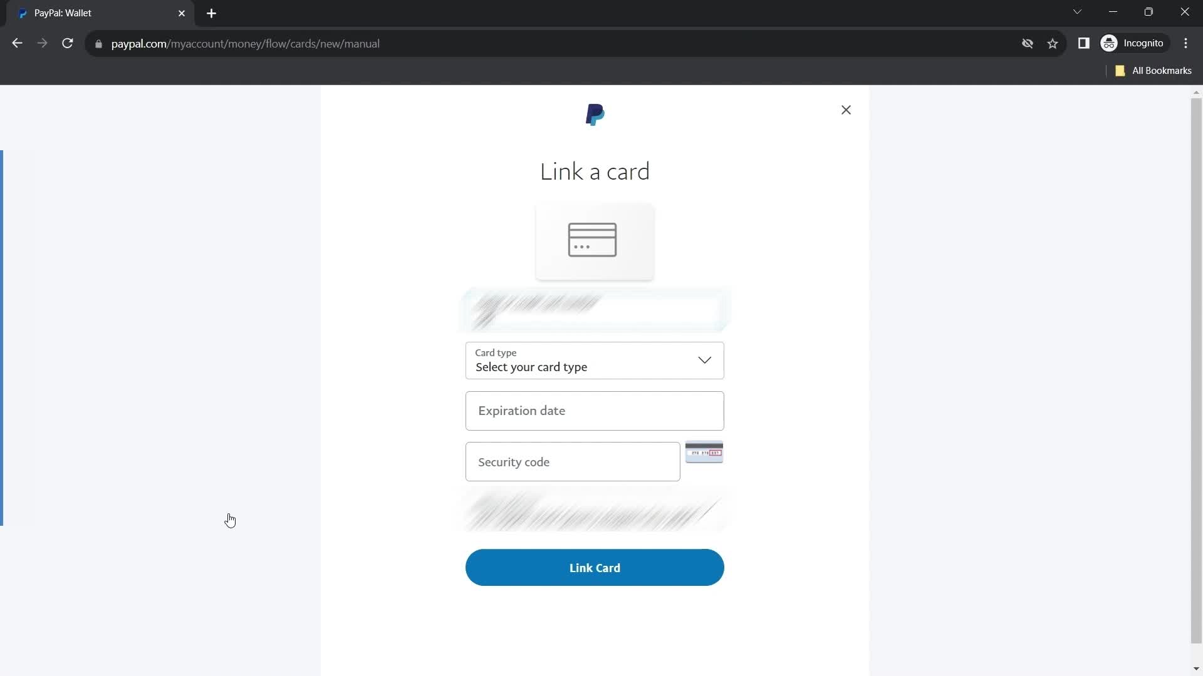Click the PayPal logo icon
The height and width of the screenshot is (676, 1203).
(x=595, y=115)
